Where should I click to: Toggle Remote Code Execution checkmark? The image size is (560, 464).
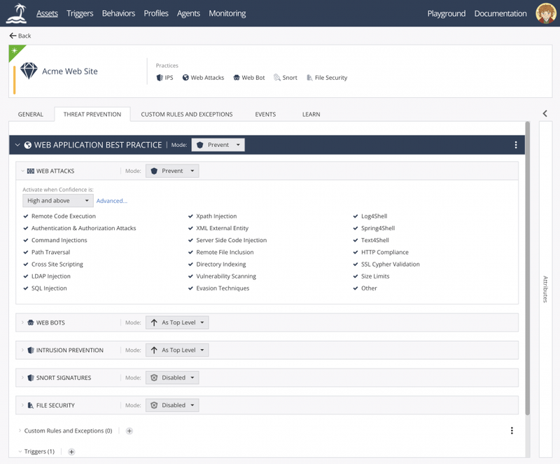(x=26, y=216)
